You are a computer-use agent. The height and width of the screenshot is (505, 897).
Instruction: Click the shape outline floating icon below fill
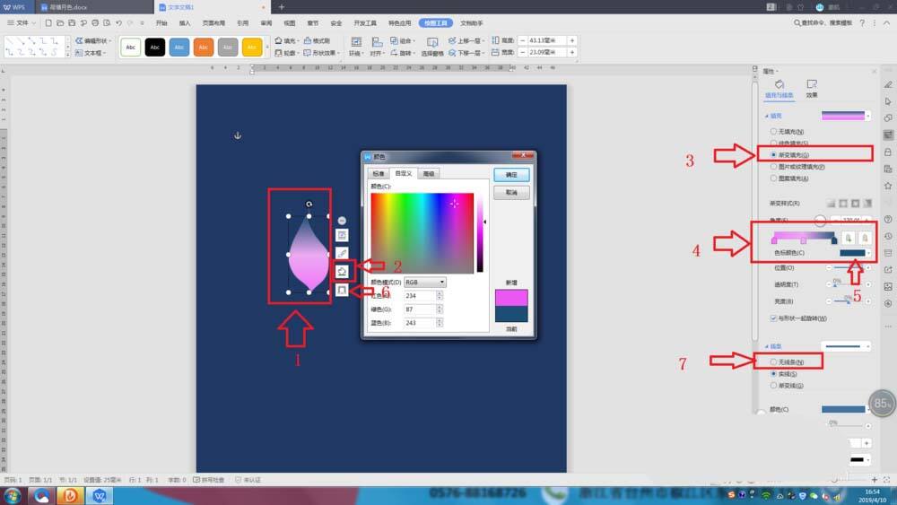(x=342, y=290)
